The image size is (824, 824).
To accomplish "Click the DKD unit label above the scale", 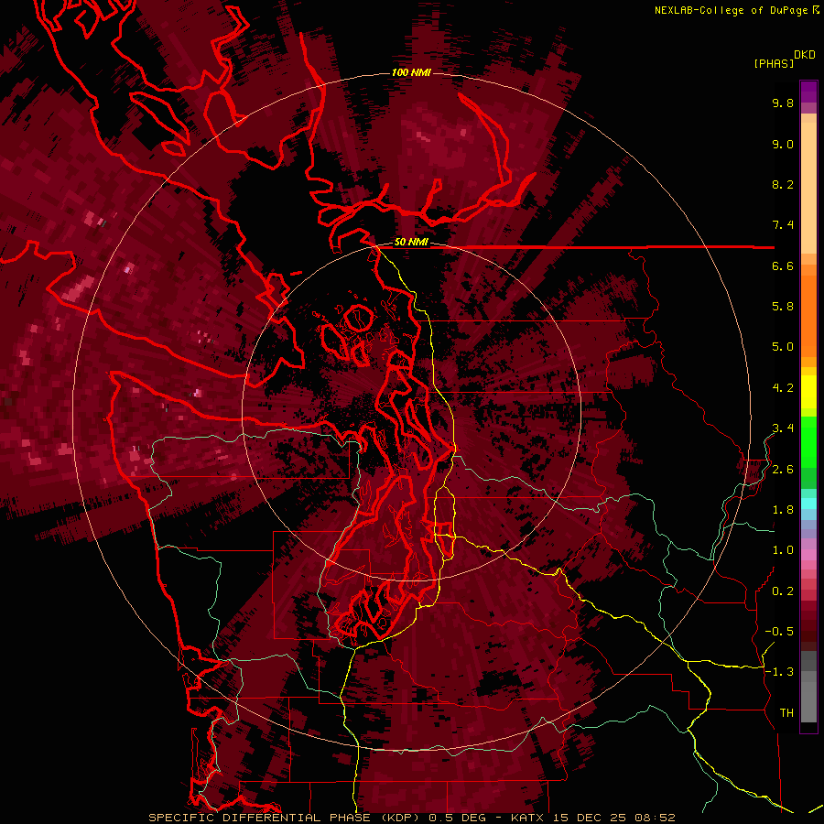I will (805, 55).
